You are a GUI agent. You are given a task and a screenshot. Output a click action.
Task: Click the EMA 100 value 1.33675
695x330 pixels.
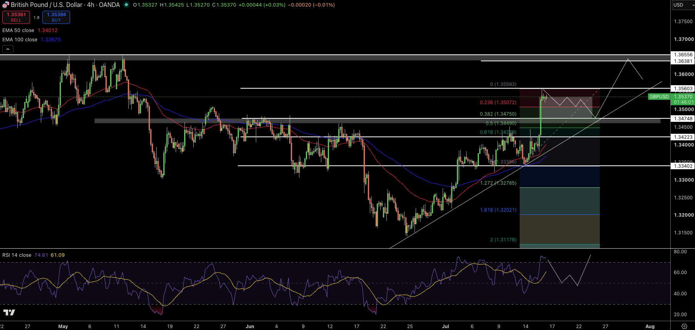click(x=51, y=40)
